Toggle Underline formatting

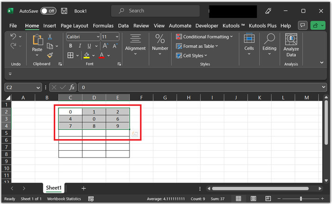tap(89, 46)
